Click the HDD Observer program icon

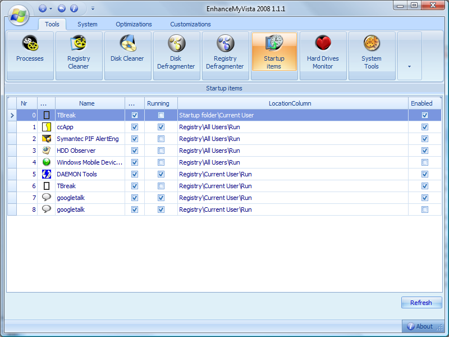tap(47, 151)
